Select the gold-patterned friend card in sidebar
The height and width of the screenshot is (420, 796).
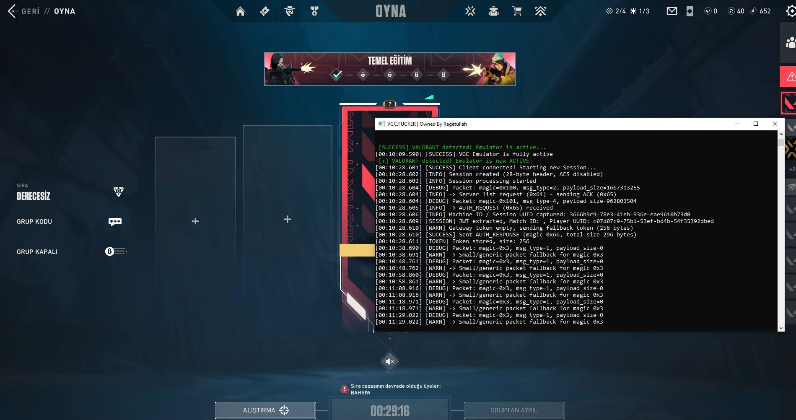tap(790, 149)
